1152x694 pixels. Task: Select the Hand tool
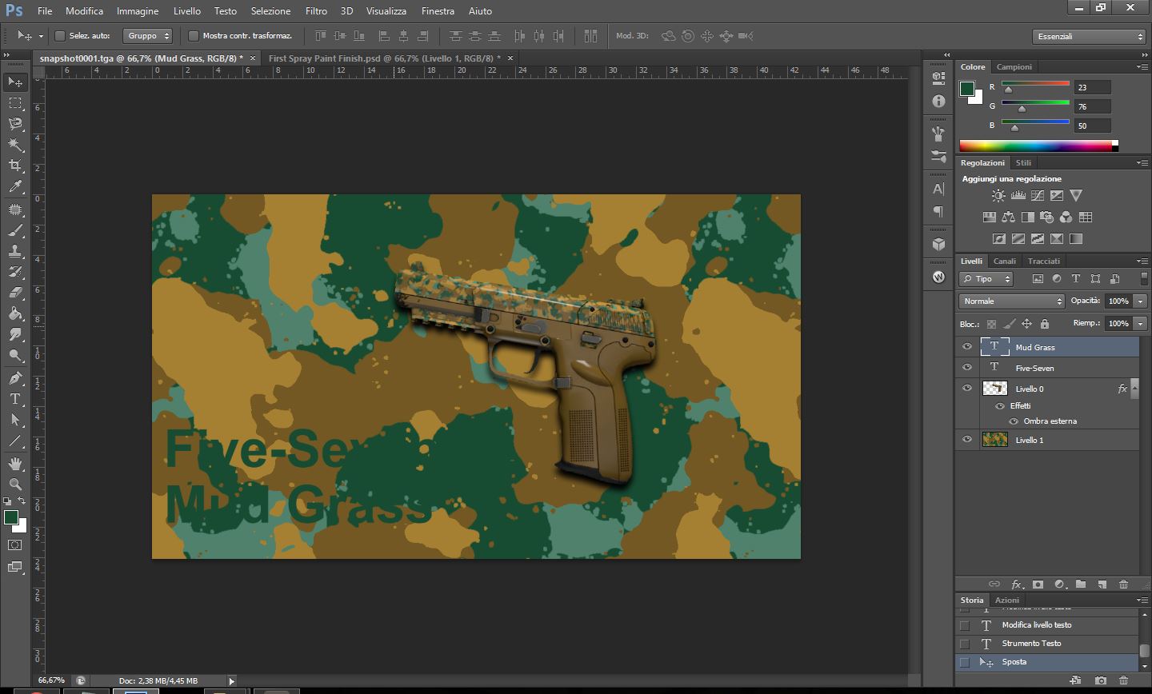15,464
